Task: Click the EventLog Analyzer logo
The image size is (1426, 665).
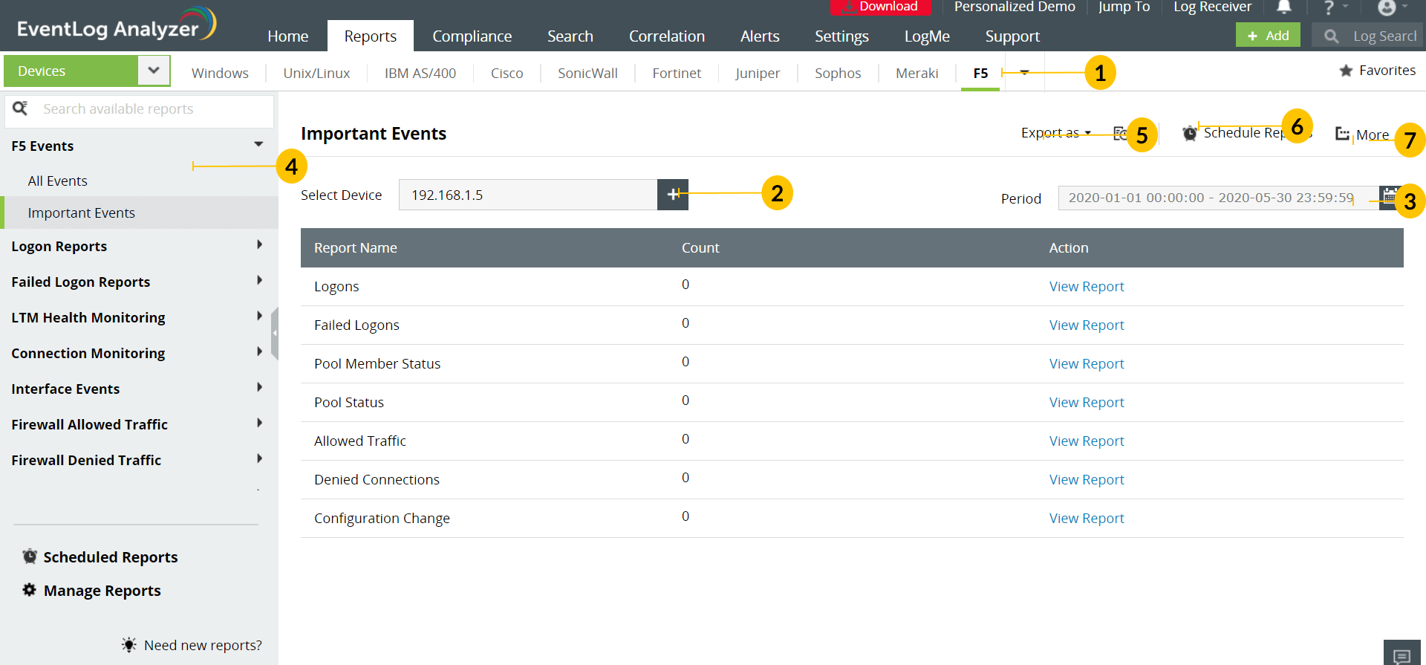Action: (x=117, y=25)
